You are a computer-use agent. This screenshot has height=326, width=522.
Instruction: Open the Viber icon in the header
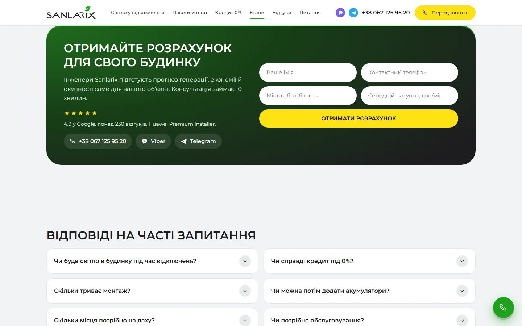[340, 13]
